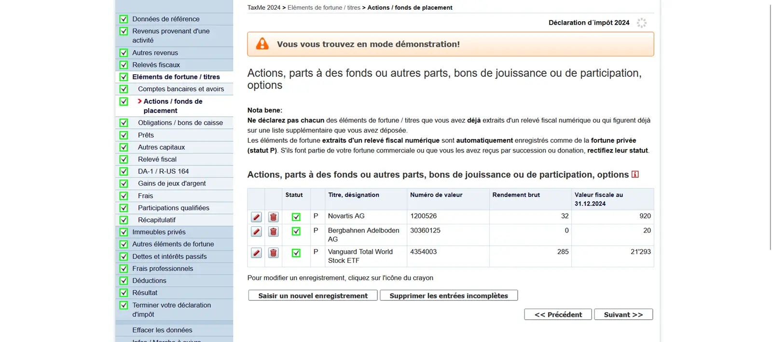
Task: Go to DA-1 / R-US 164 subsection
Action: click(163, 171)
